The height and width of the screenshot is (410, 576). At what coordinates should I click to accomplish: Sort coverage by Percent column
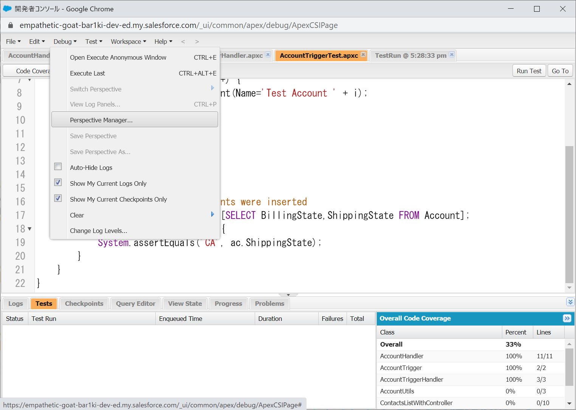pyautogui.click(x=517, y=332)
